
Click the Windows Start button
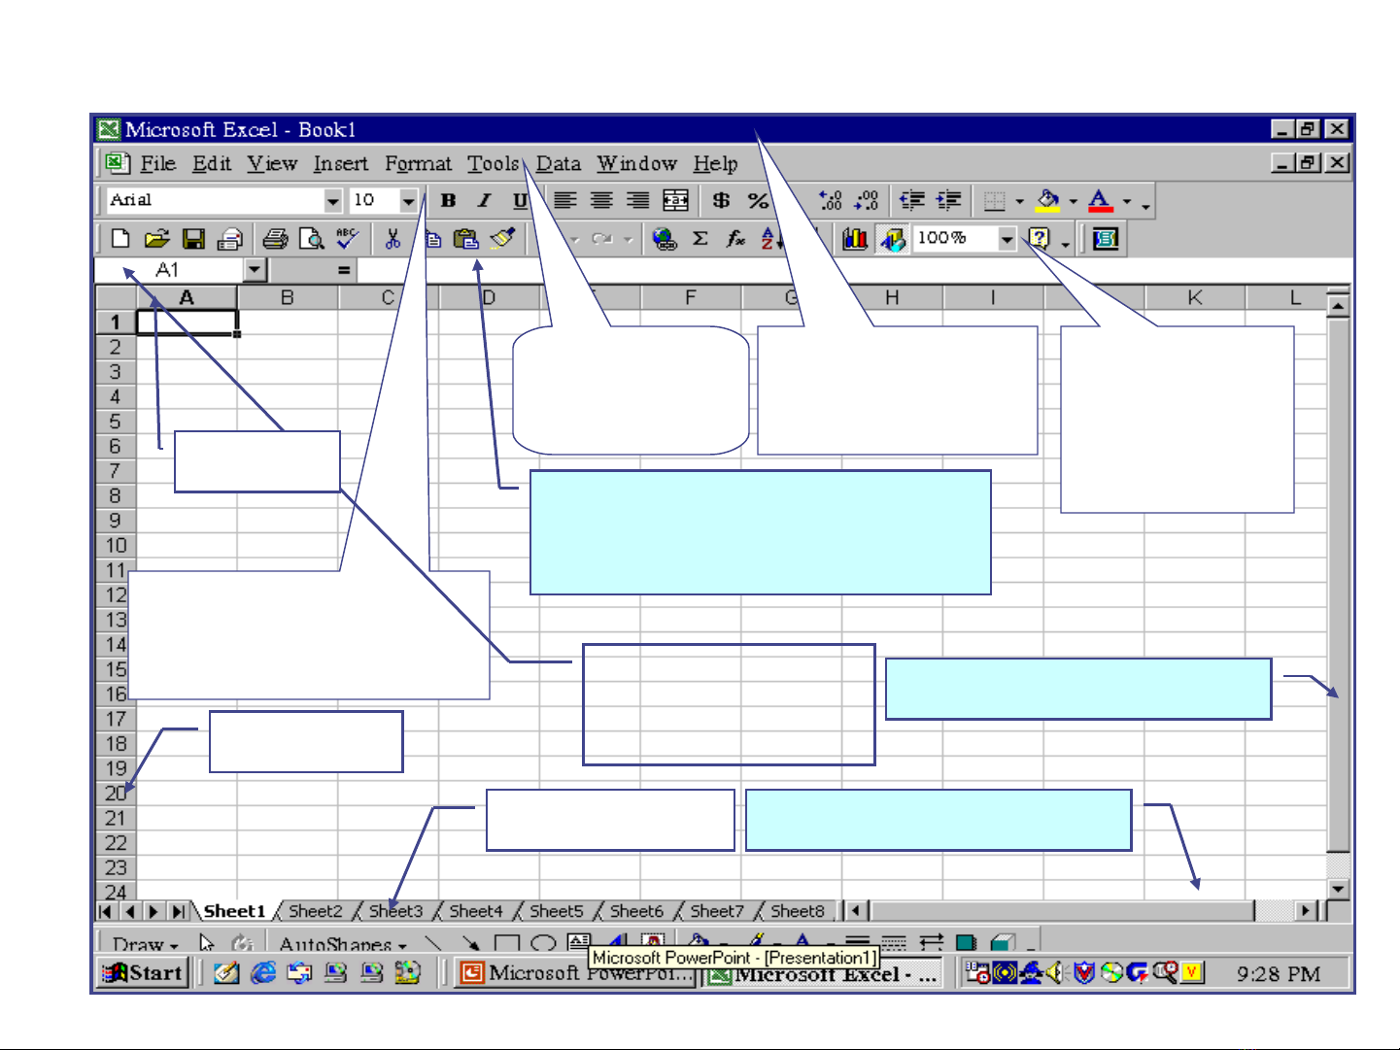(144, 972)
